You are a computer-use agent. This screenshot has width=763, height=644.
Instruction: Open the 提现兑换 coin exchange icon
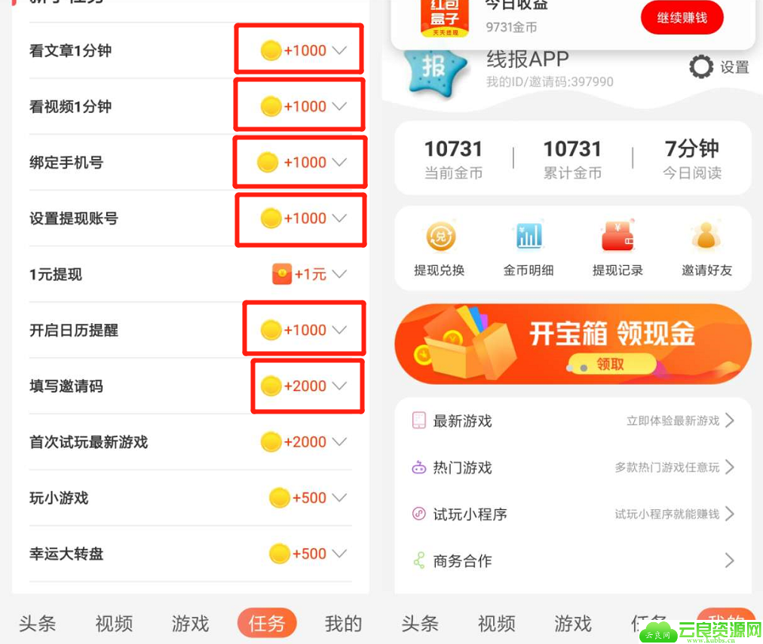point(441,237)
